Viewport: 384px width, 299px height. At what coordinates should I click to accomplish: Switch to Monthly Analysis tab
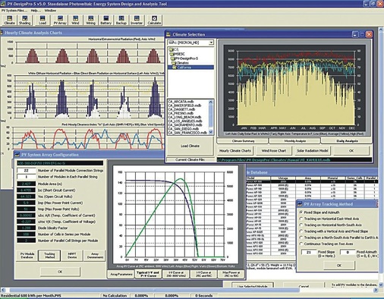(295, 141)
